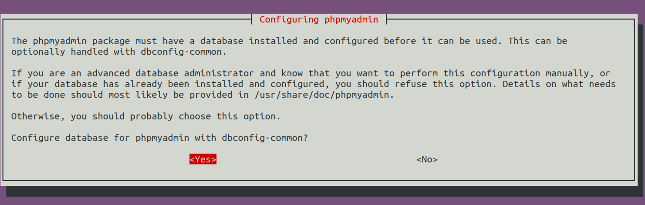Viewport: 645px width, 205px height.
Task: Click the 'Configuring phpmyadmin' dialog title
Action: [319, 20]
